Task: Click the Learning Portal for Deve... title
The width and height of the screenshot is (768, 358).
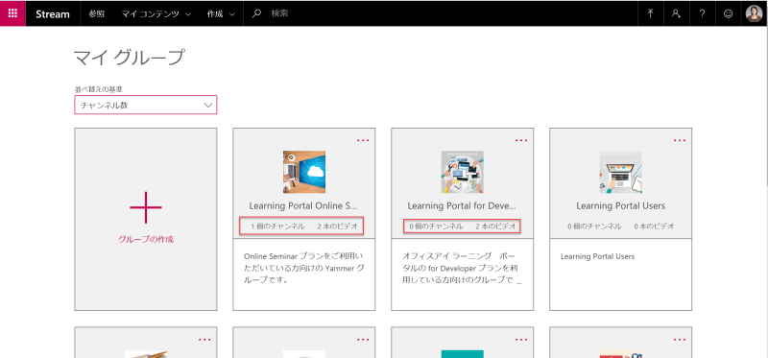Action: pyautogui.click(x=462, y=205)
